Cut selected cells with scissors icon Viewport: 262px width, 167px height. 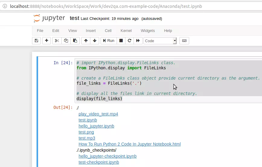tap(57, 41)
